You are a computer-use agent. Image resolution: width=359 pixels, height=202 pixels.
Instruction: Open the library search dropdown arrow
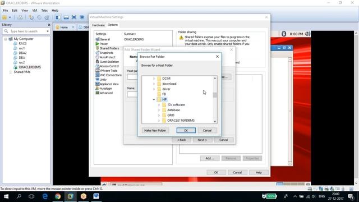[x=48, y=31]
